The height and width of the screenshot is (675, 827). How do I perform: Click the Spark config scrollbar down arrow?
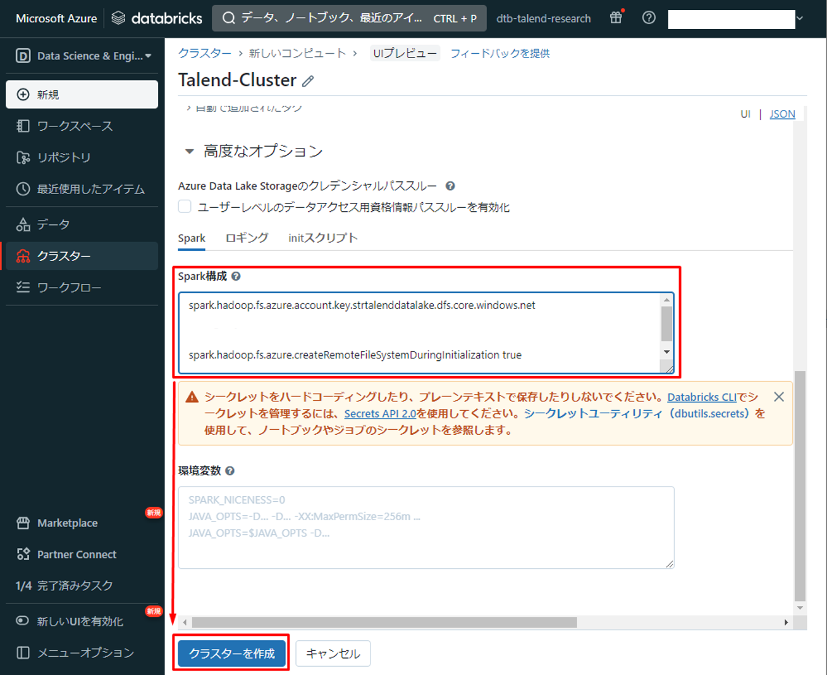point(666,352)
